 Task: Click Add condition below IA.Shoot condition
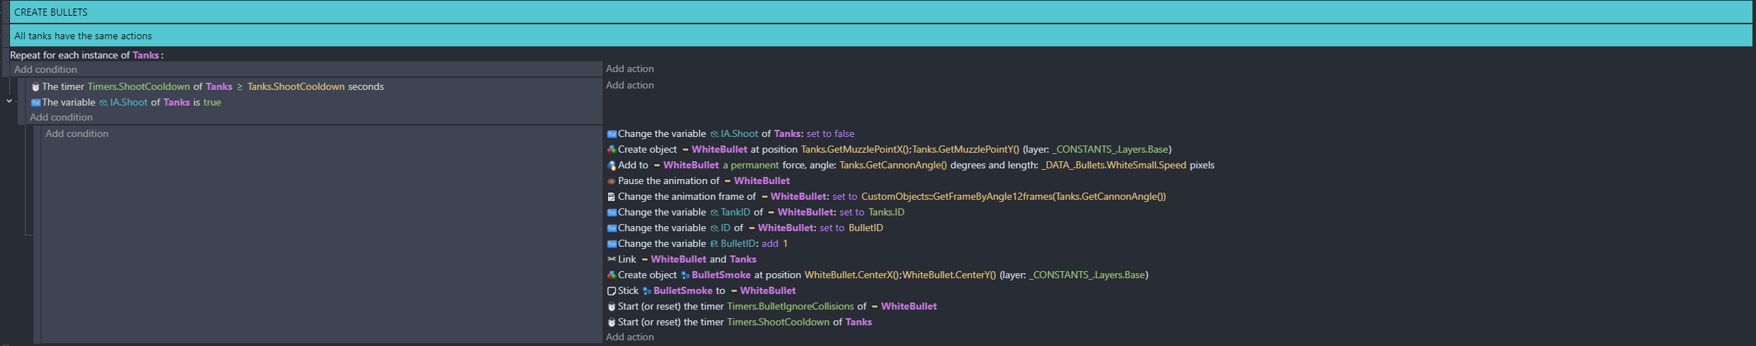coord(61,118)
